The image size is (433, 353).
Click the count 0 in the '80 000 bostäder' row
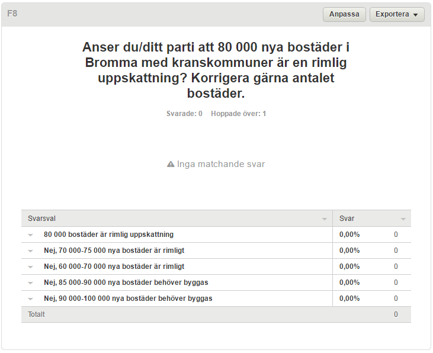396,235
